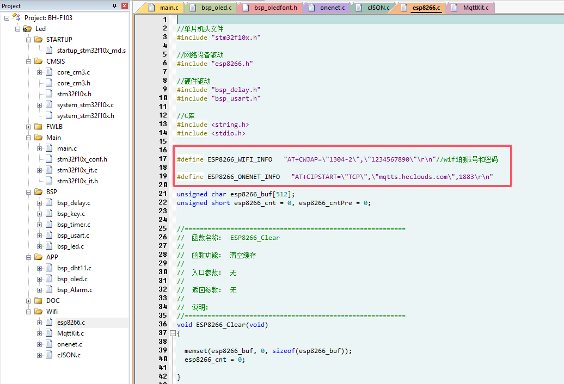Screen dimensions: 564x384
Task: Collapse the CMSIS folder
Action: pyautogui.click(x=28, y=61)
